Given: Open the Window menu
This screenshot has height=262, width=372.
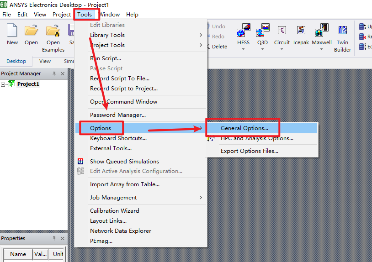Looking at the screenshot, I should pyautogui.click(x=110, y=15).
